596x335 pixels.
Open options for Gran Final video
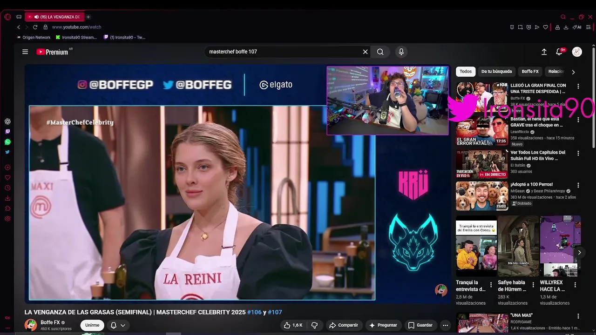578,87
